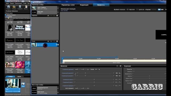Click the добавить несколько button
Screen dimensions: 171x96
coord(119,10)
